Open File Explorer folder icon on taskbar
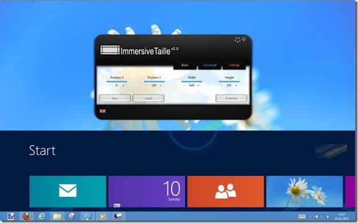 coord(57,216)
